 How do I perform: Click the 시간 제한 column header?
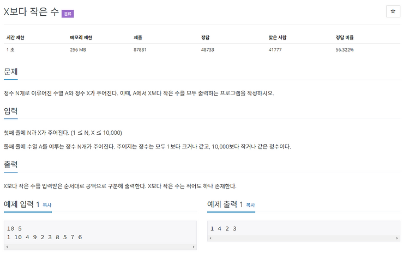click(15, 38)
